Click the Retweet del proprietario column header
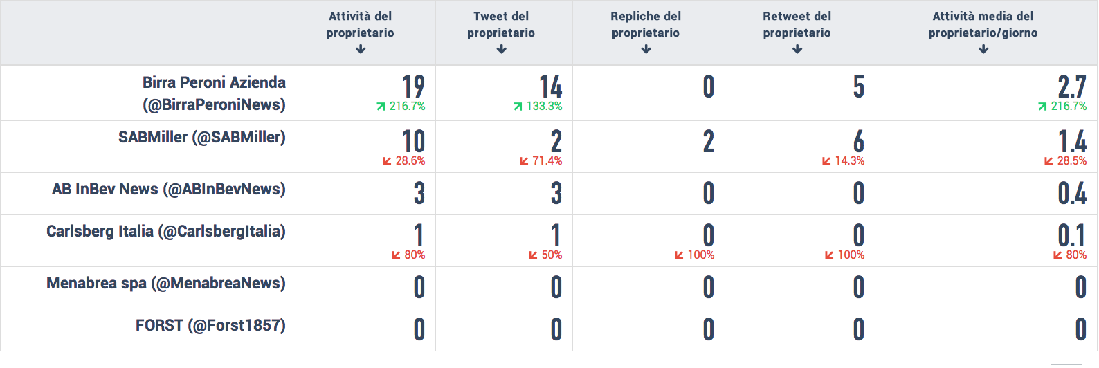1099x368 pixels. pos(797,24)
